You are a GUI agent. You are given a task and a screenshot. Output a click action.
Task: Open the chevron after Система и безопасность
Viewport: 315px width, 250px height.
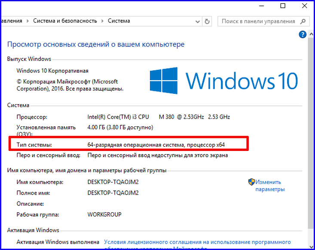[x=102, y=21]
